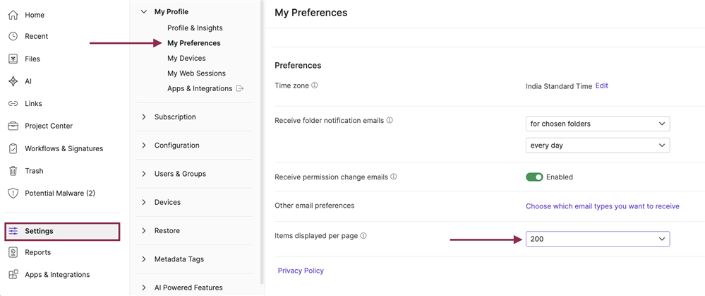Select My Devices in the settings menu
Screen dimensions: 705x296
pyautogui.click(x=186, y=58)
